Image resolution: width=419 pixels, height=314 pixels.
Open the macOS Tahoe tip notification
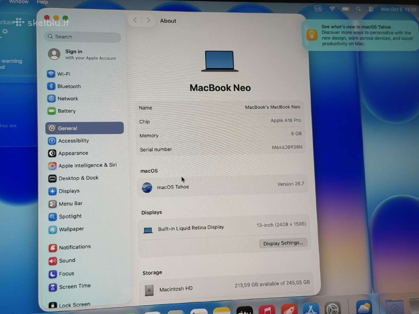click(x=361, y=35)
